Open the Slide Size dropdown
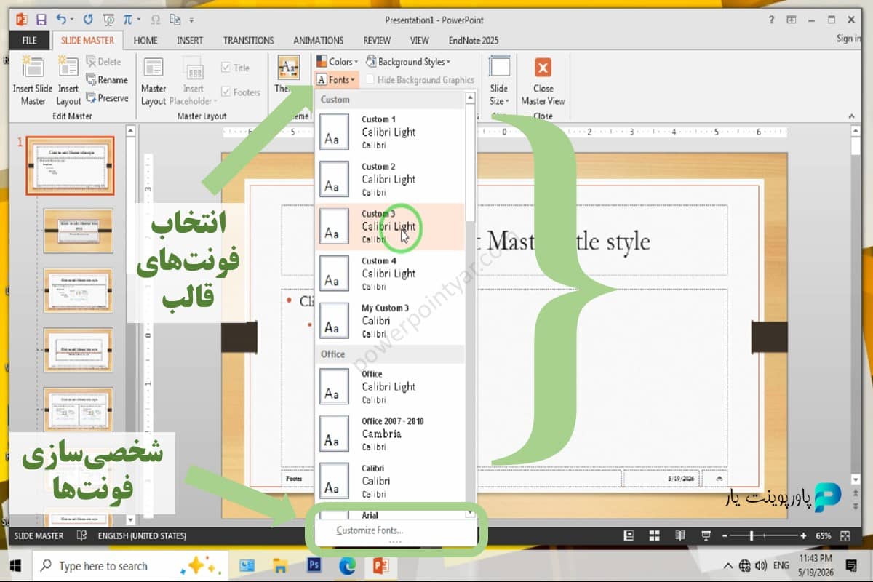The image size is (873, 582). (499, 81)
